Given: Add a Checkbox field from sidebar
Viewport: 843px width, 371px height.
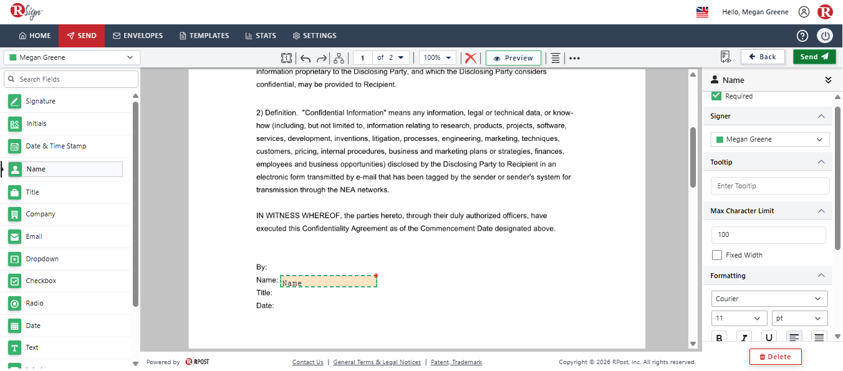Looking at the screenshot, I should point(41,281).
